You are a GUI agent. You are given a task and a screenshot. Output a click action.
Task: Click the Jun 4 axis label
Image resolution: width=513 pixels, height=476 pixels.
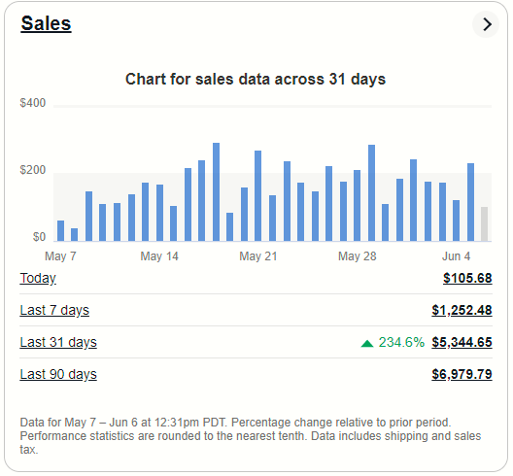[x=457, y=256]
